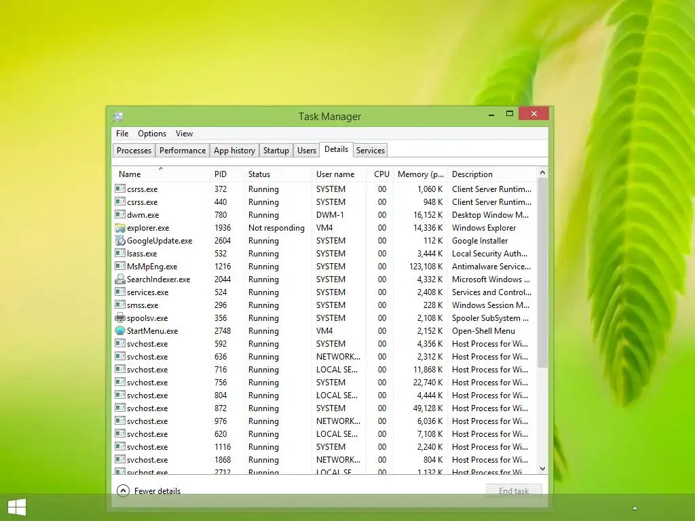Click the Task Manager title bar icon
The height and width of the screenshot is (521, 695).
tap(118, 117)
